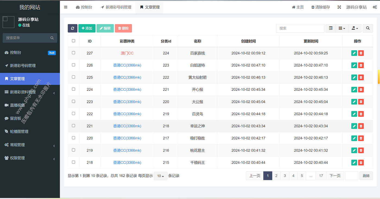This screenshot has height=199, width=380.
Task: Click the magnifier advanced search button
Action: tap(368, 28)
